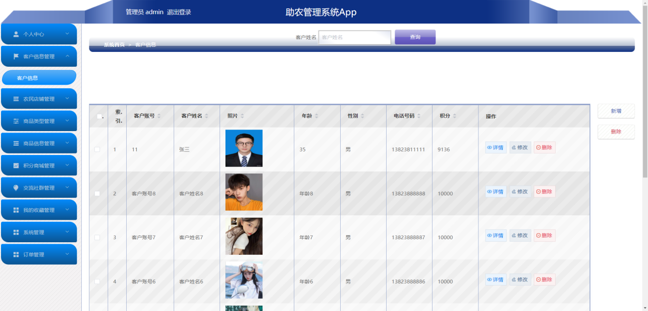Expand the 系统管理 menu chevron
The width and height of the screenshot is (648, 311).
tap(67, 232)
